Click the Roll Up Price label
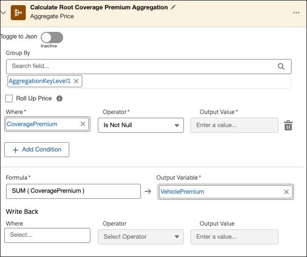The image size is (307, 257). coord(34,98)
